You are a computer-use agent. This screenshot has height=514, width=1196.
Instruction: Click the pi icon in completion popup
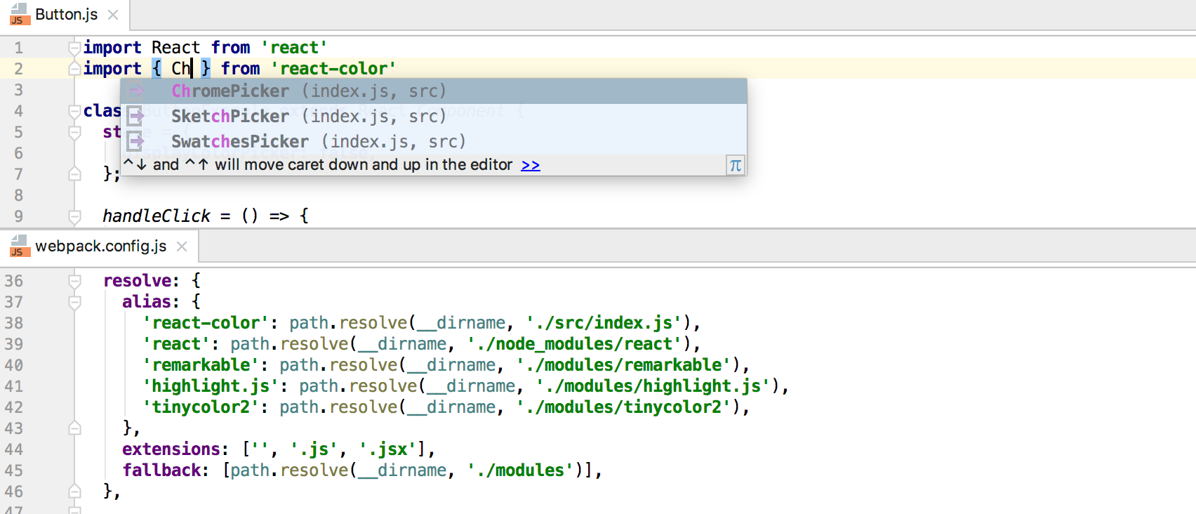[x=735, y=165]
